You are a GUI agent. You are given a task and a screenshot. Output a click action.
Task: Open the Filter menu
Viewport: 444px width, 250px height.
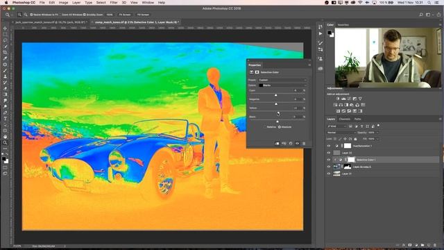pos(114,3)
